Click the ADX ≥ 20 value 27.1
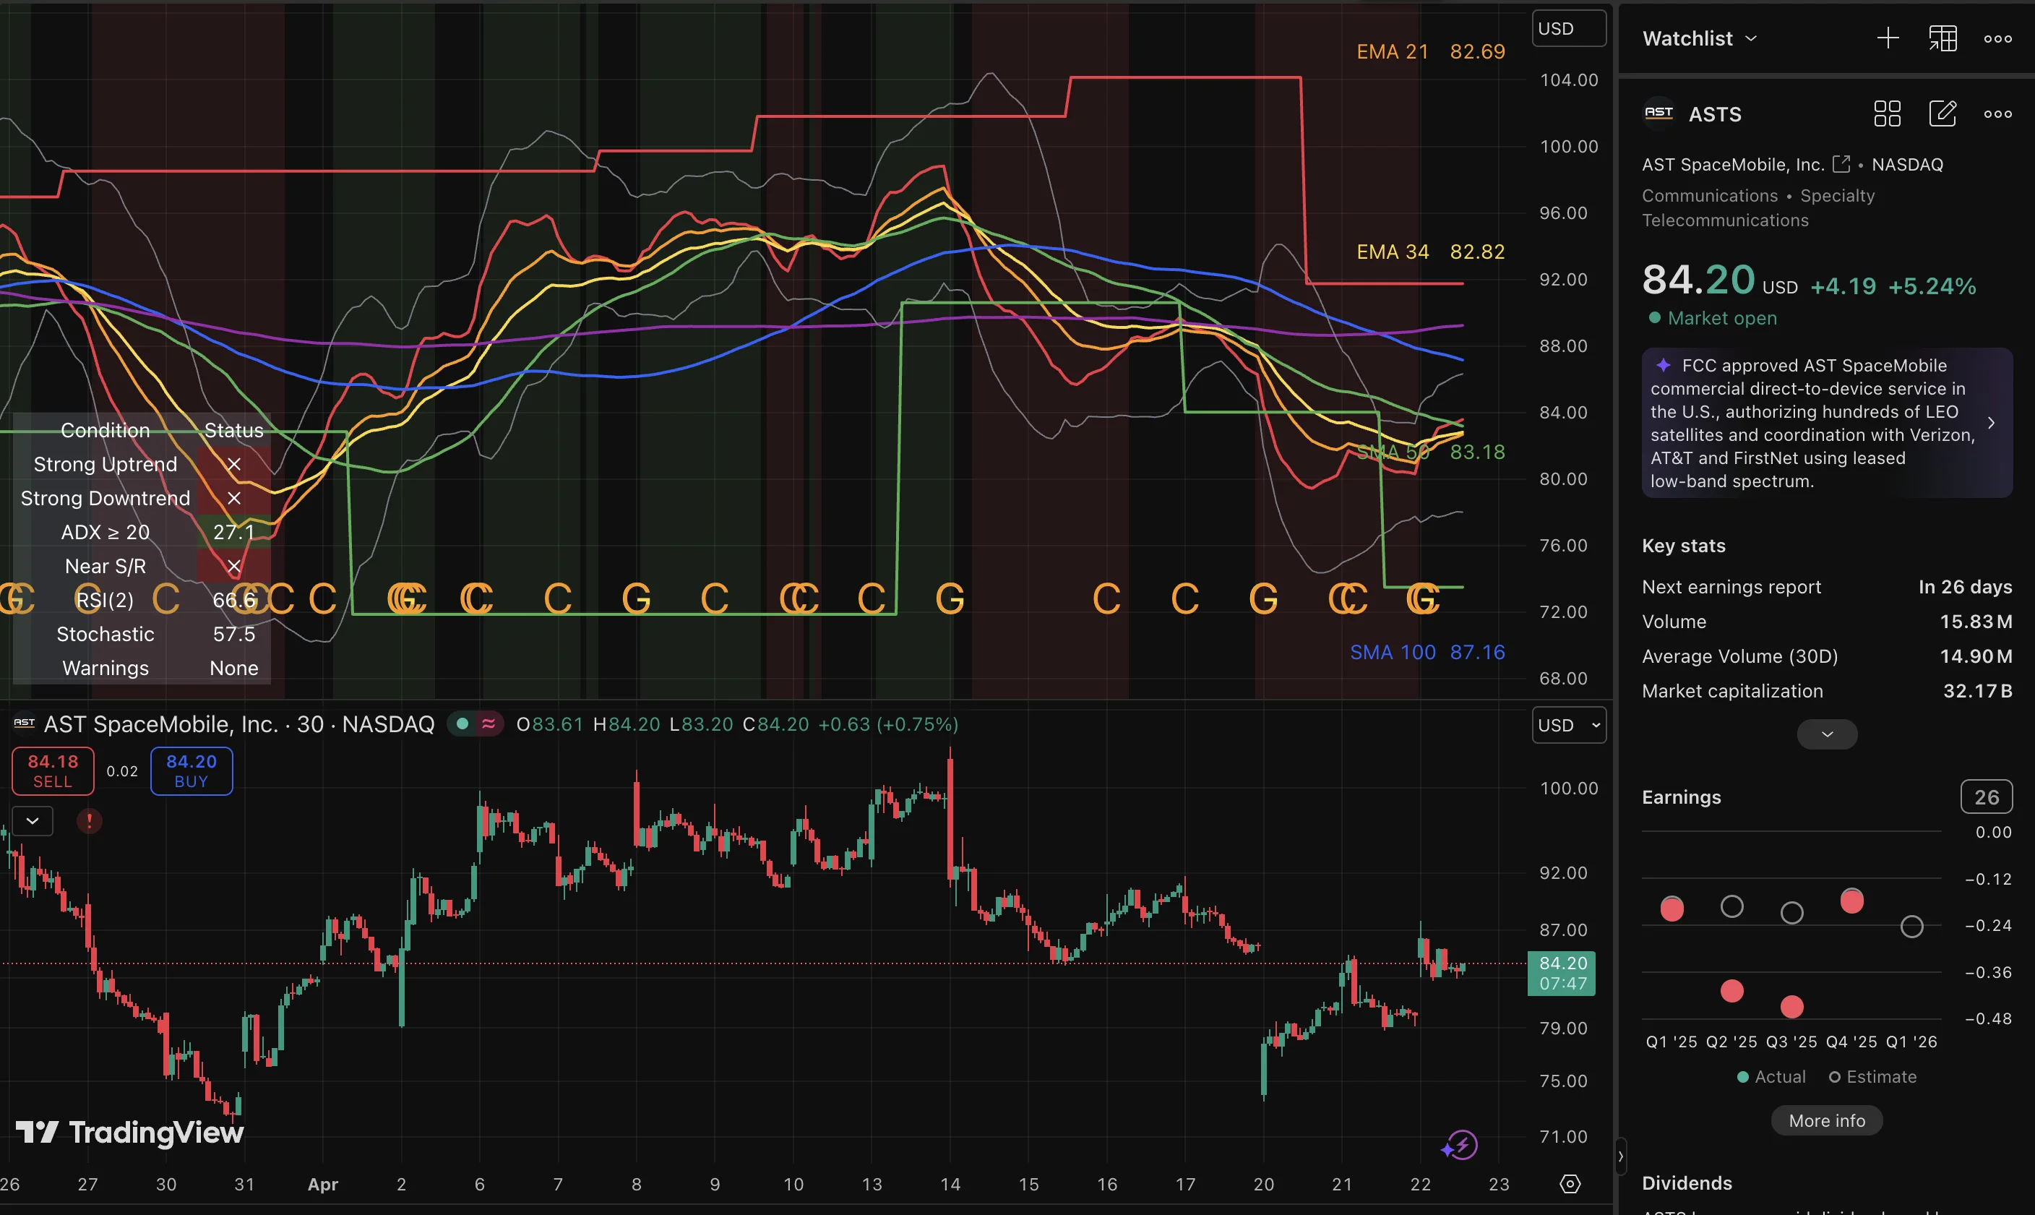The height and width of the screenshot is (1215, 2035). tap(233, 532)
